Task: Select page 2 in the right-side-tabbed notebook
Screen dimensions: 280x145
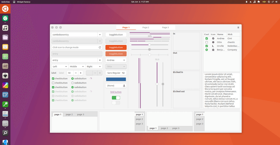Action: click(x=139, y=119)
